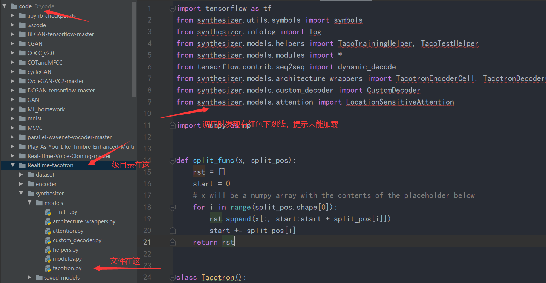Click the GAN folder icon
Image resolution: width=546 pixels, height=283 pixels.
pos(22,100)
